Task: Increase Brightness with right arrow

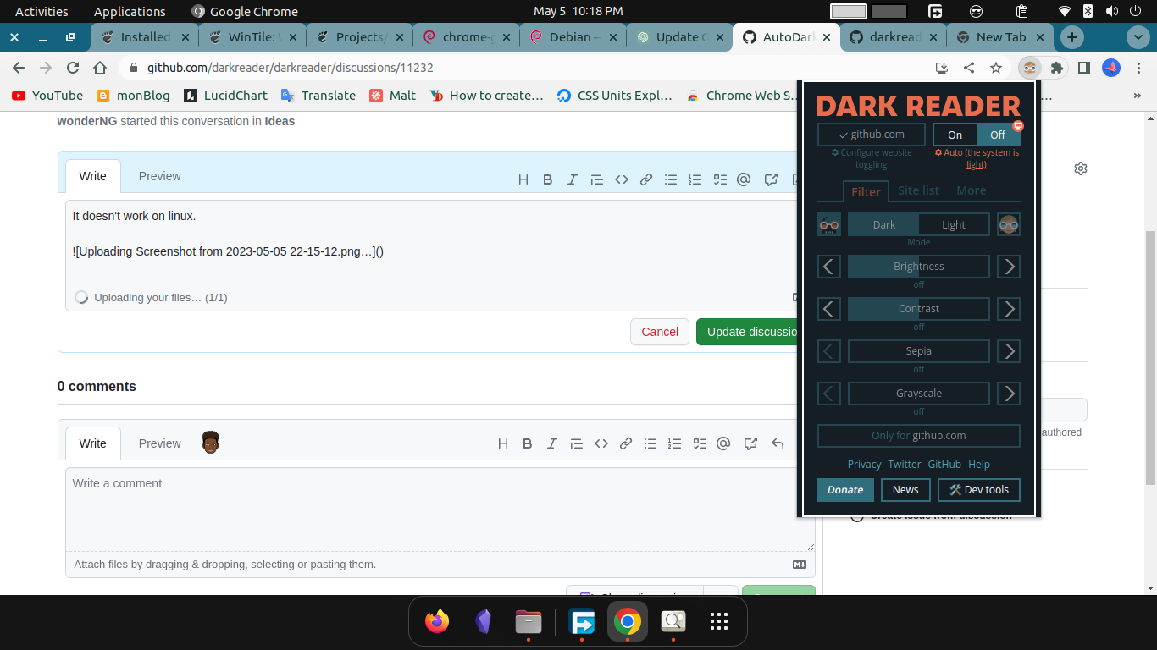Action: (x=1009, y=267)
